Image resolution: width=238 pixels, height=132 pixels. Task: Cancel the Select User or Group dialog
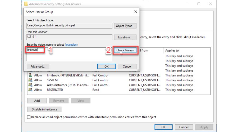point(127,66)
